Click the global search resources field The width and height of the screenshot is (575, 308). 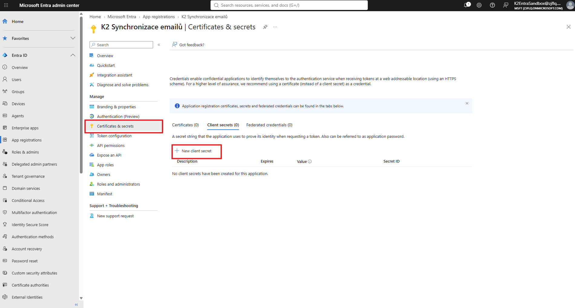289,5
